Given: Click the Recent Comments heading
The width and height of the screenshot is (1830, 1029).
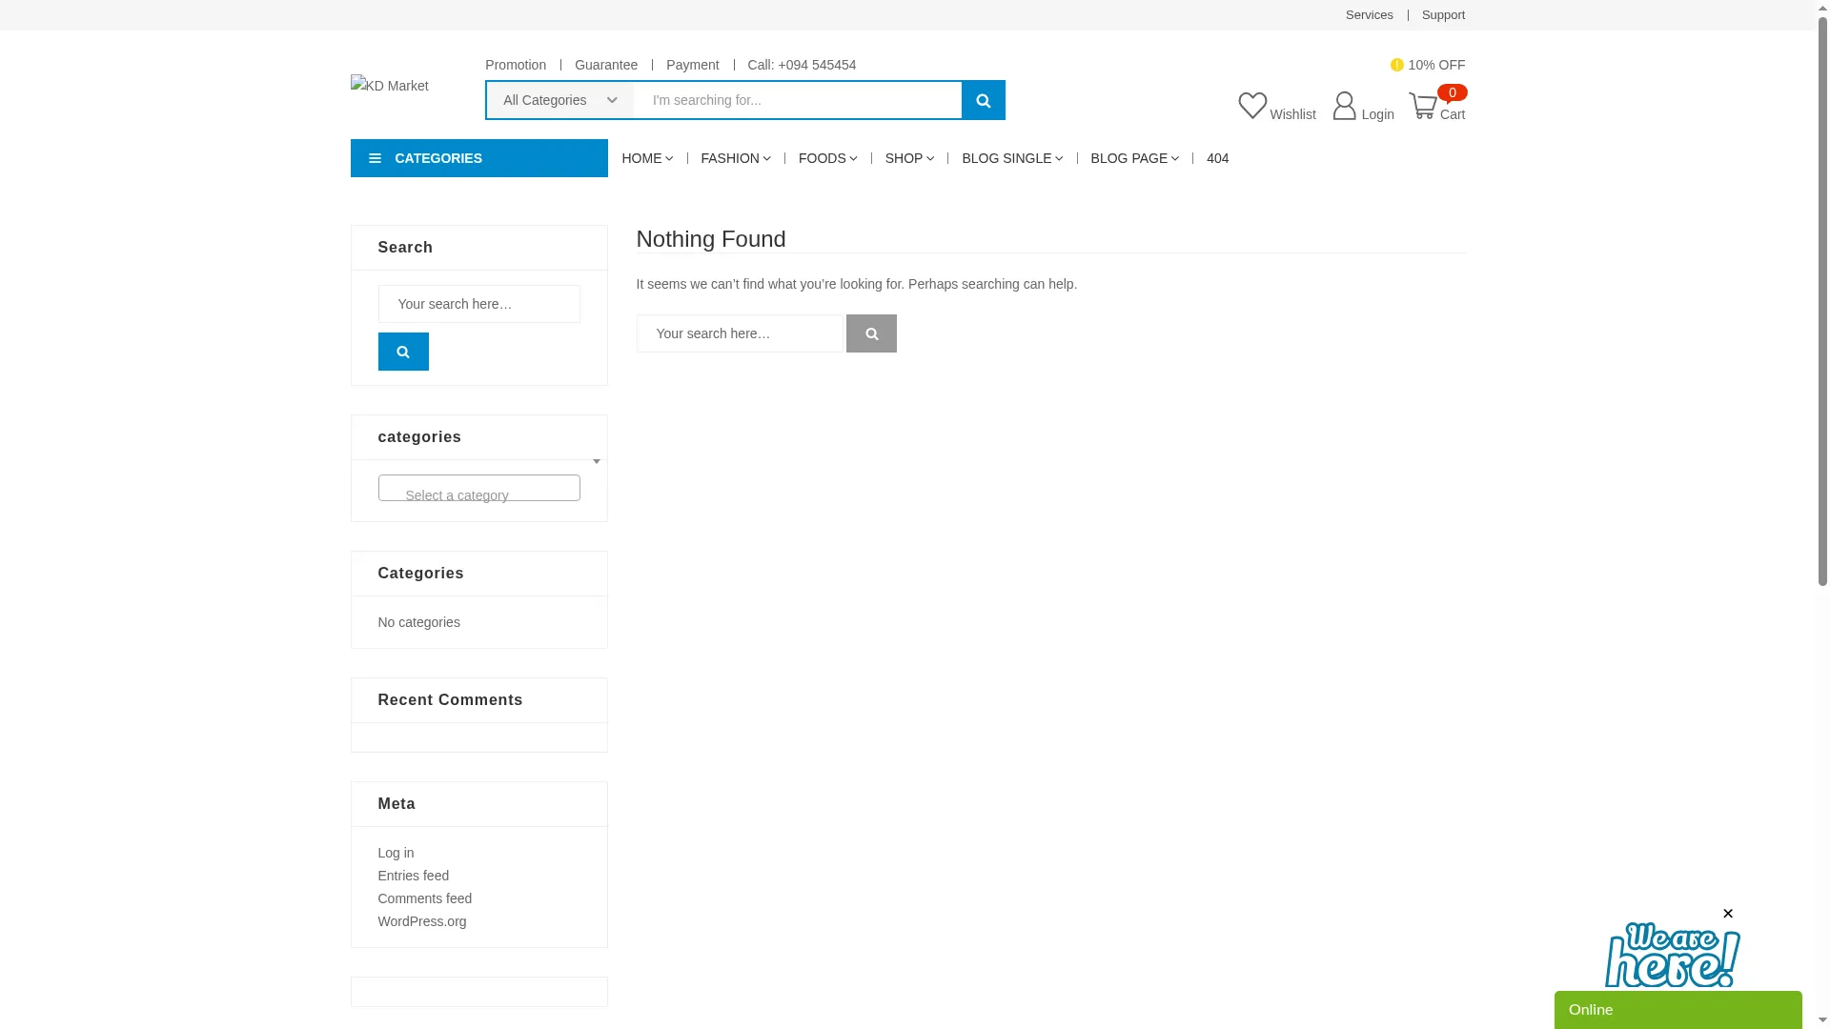Looking at the screenshot, I should coord(451,700).
